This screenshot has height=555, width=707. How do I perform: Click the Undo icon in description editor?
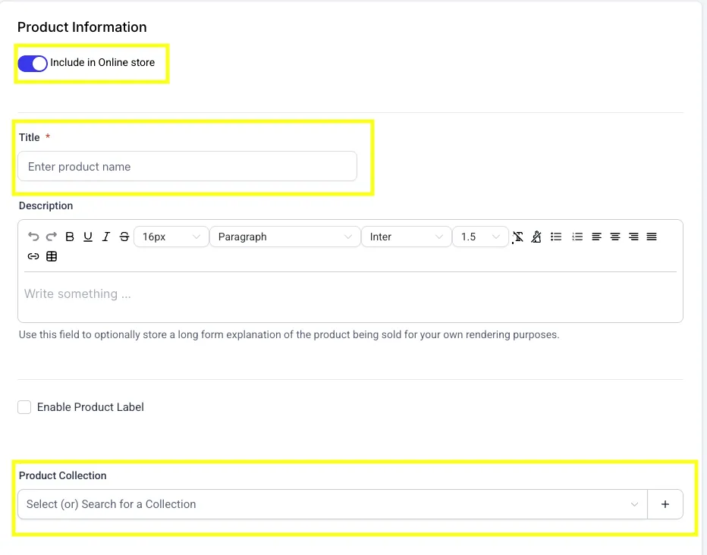[33, 237]
